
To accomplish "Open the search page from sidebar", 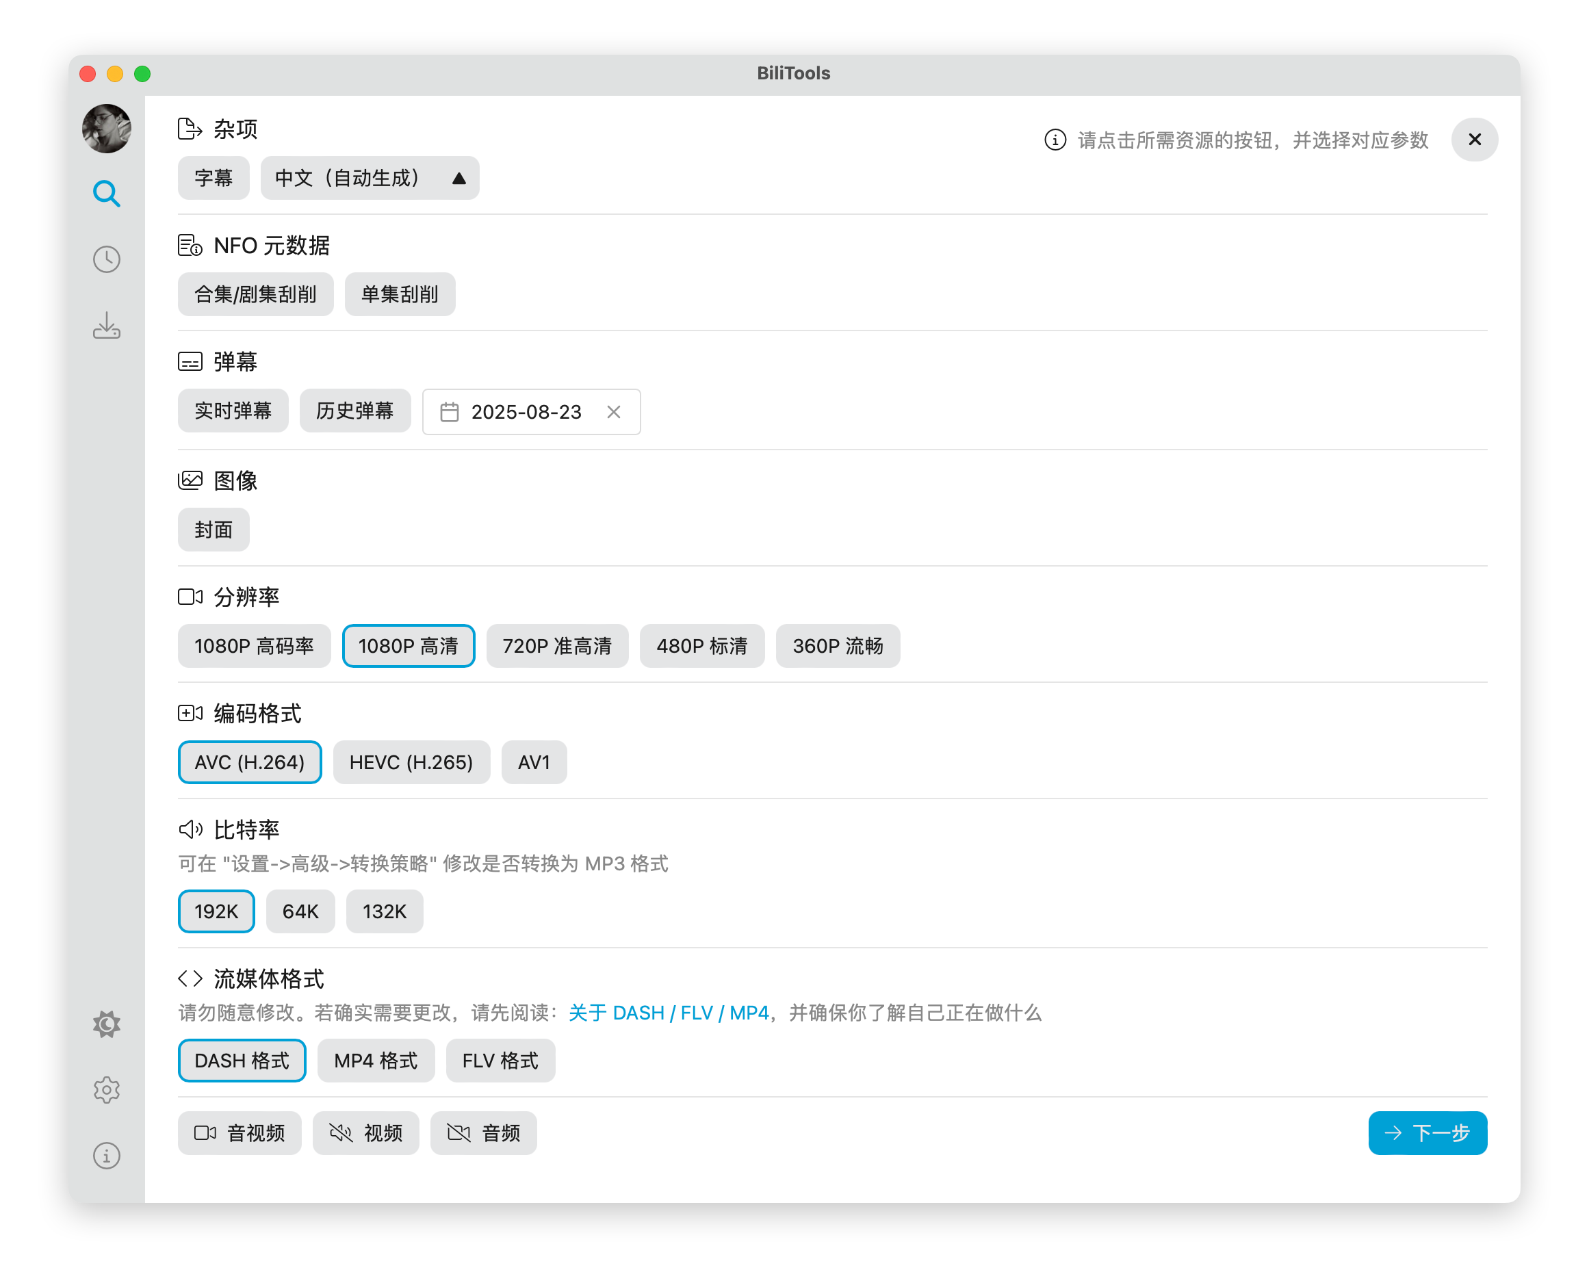I will (x=107, y=194).
